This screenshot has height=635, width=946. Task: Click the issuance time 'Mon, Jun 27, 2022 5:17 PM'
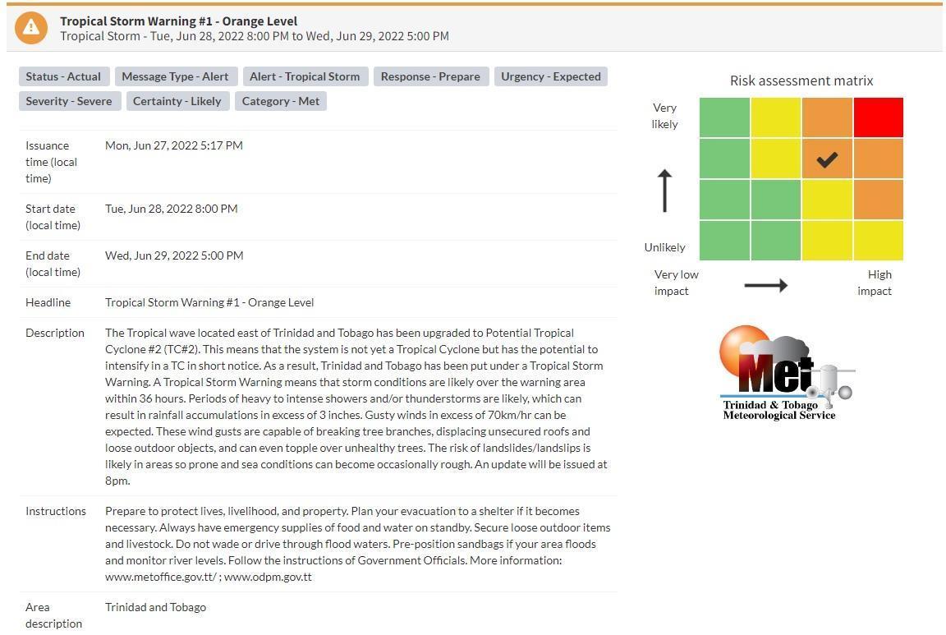click(x=174, y=145)
